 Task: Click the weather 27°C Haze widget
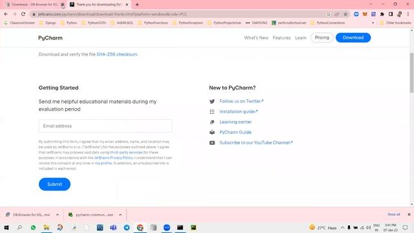click(x=323, y=227)
